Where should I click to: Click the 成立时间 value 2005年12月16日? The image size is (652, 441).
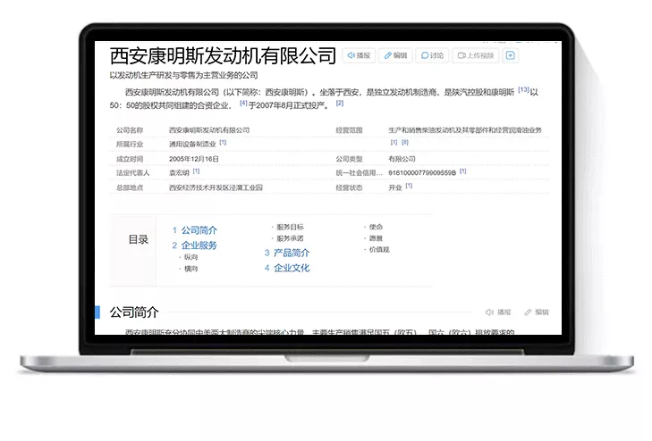[x=194, y=159]
